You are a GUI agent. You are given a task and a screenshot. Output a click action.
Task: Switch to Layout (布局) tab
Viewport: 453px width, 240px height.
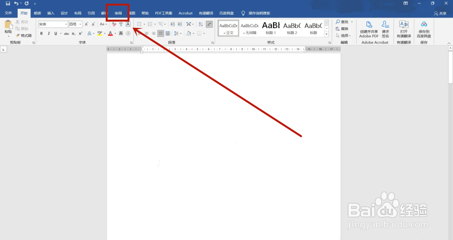(78, 13)
